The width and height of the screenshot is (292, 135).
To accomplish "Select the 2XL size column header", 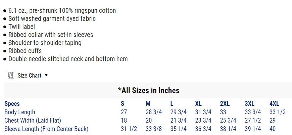I will [x=225, y=104].
